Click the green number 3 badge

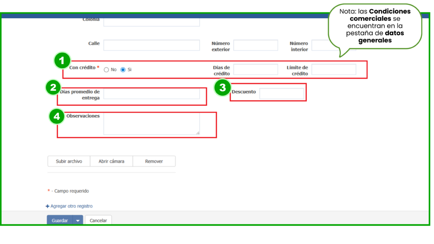222,88
